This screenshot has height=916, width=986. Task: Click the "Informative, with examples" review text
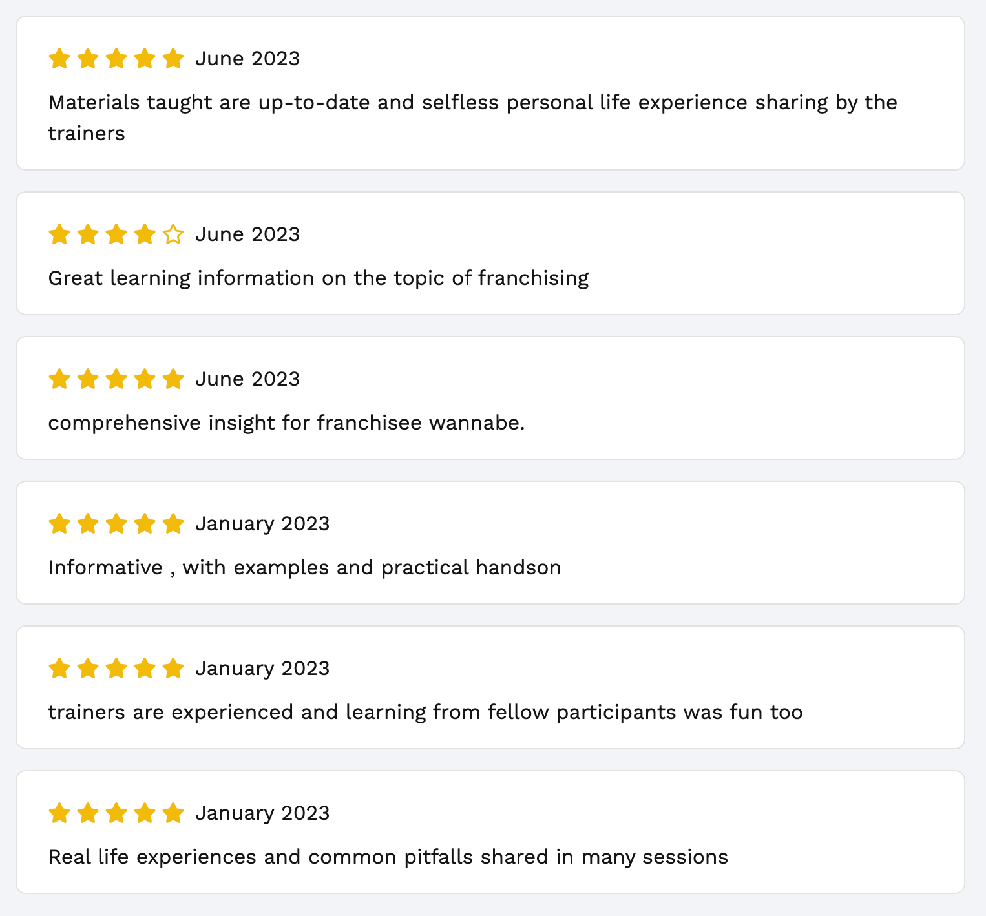304,568
